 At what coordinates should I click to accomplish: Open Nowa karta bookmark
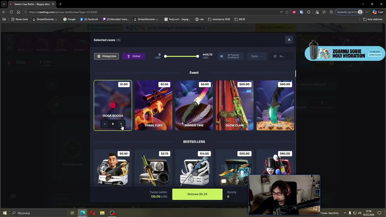[x=20, y=19]
